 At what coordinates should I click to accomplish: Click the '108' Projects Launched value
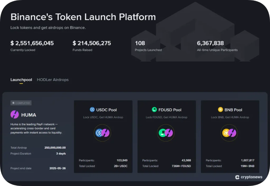click(140, 43)
